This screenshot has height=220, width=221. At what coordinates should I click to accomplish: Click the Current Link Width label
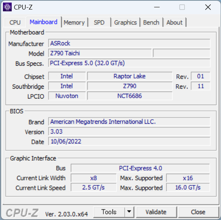click(x=41, y=178)
